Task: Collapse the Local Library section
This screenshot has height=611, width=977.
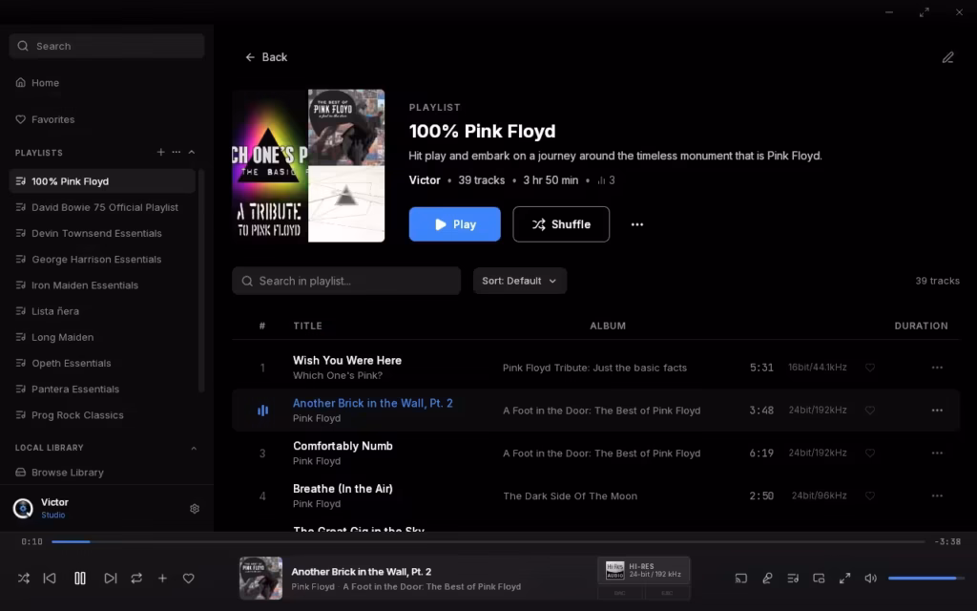Action: point(194,448)
